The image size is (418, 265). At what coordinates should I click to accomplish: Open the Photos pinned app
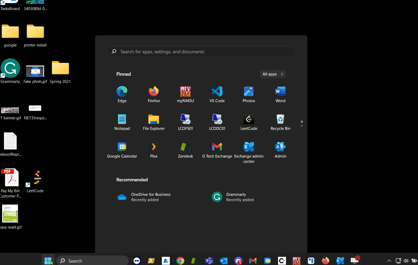coord(249,94)
